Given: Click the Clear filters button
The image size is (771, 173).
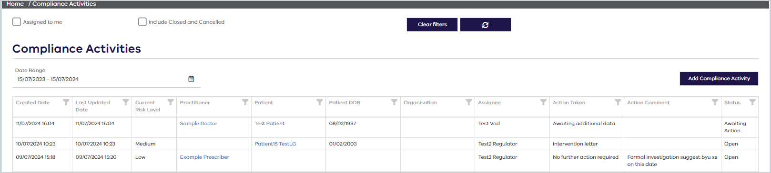Looking at the screenshot, I should (x=432, y=25).
